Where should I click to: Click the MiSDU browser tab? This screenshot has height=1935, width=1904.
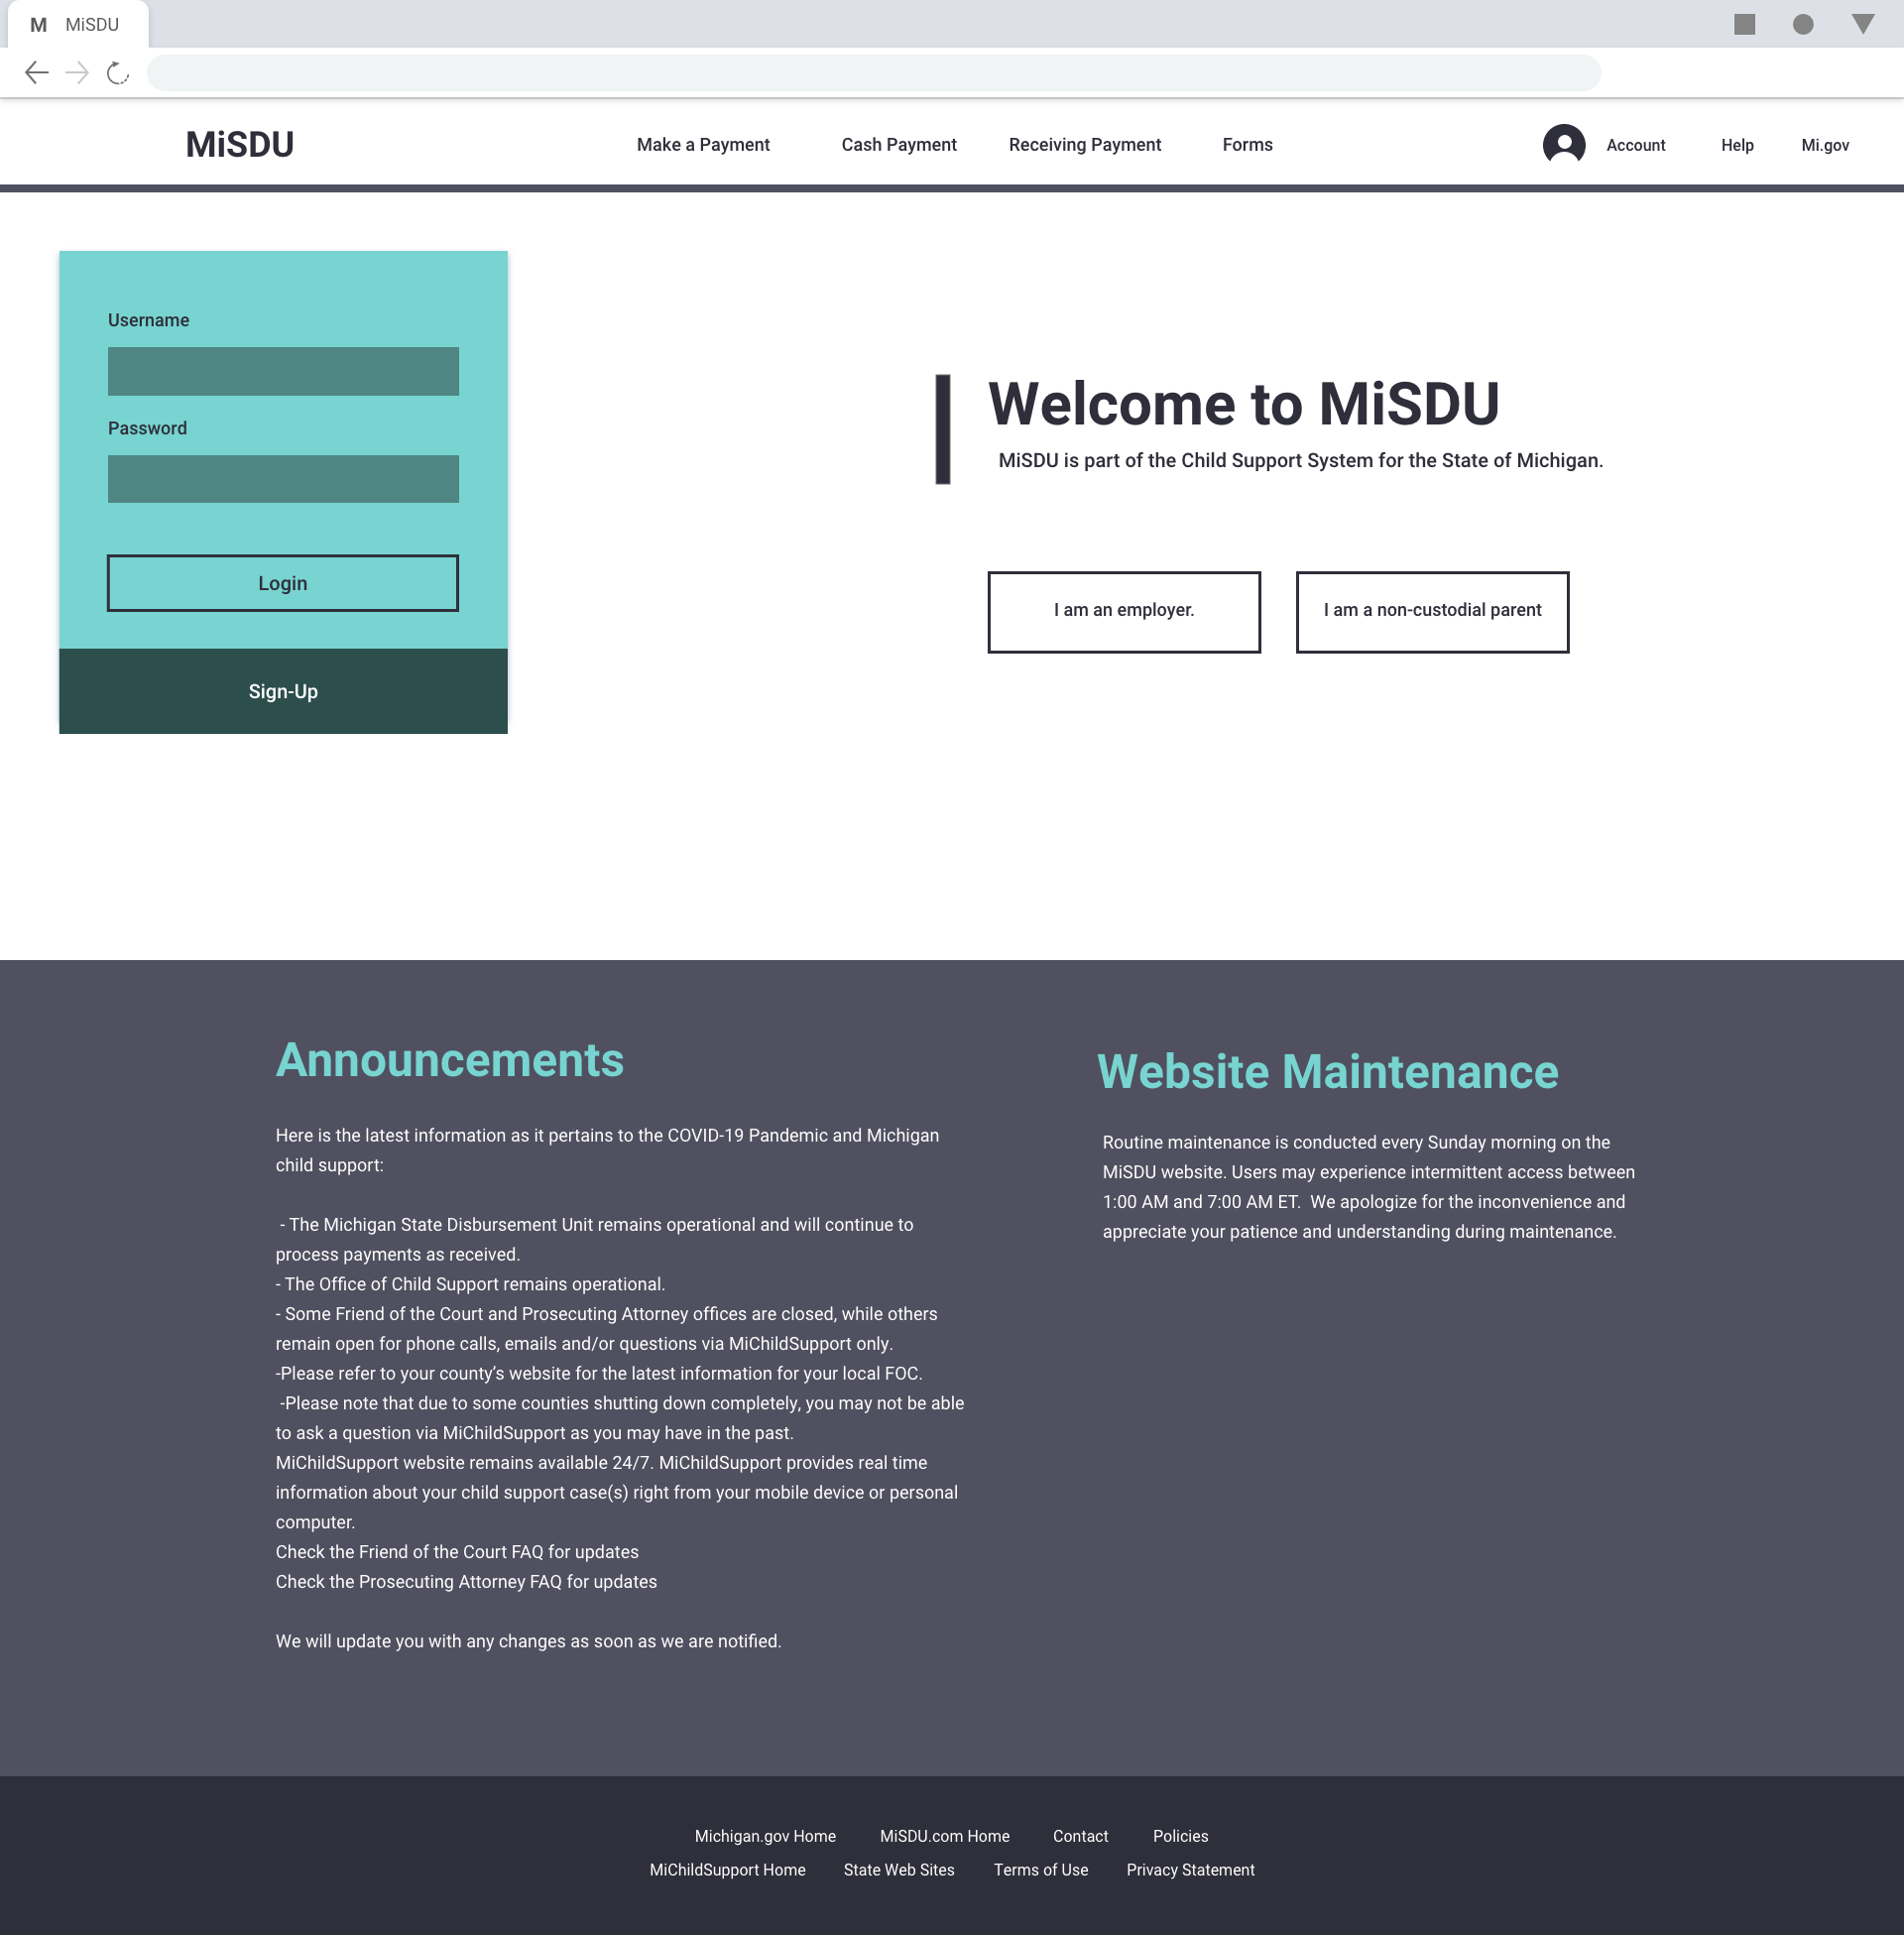coord(78,24)
